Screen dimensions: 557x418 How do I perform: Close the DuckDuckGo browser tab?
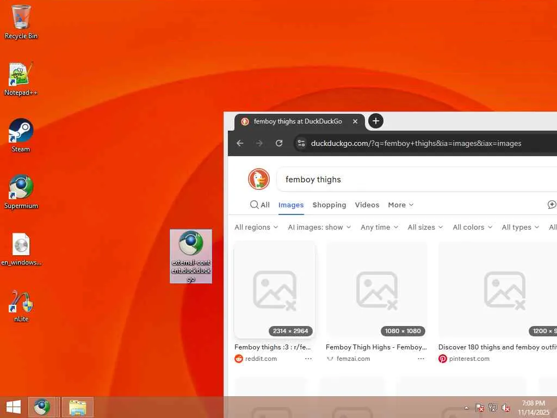tap(355, 121)
